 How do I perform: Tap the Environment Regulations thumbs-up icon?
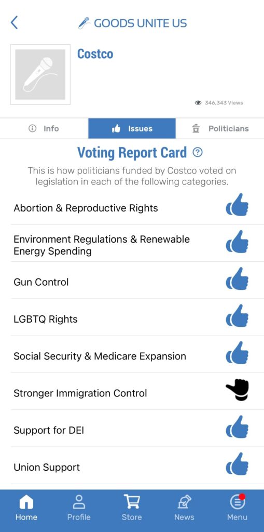[x=237, y=242]
